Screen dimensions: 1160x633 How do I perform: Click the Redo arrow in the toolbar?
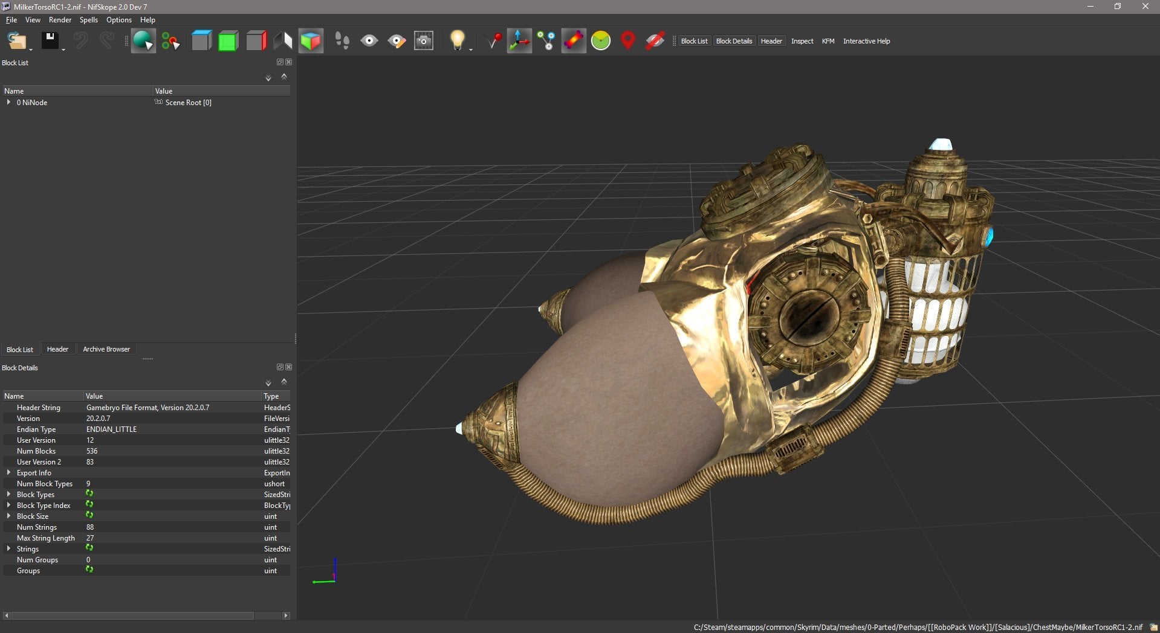[107, 41]
